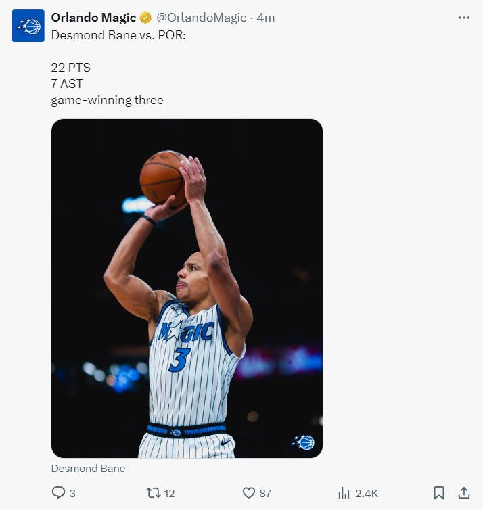The image size is (483, 510).
Task: Click the reply count of 3
Action: [x=72, y=494]
